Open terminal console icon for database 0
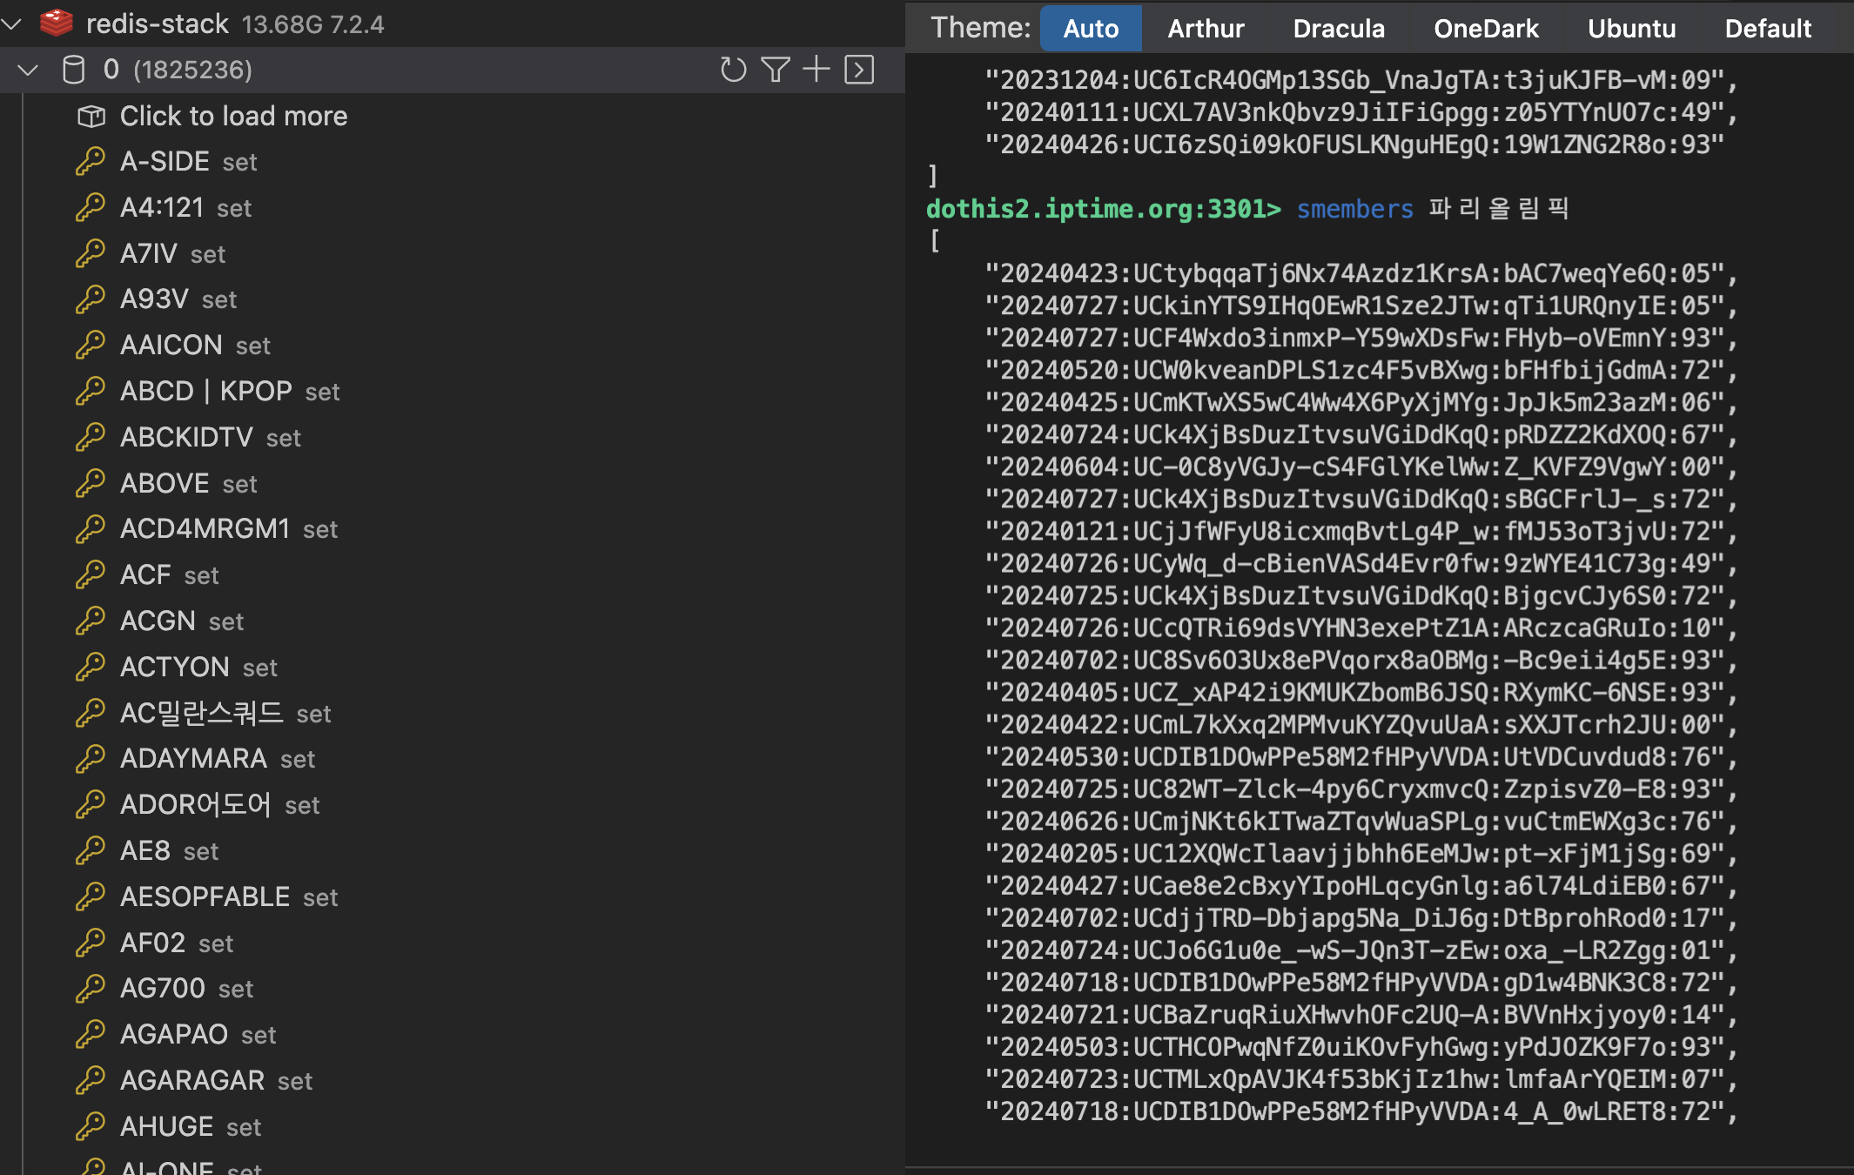Screen dimensions: 1854x1175 (x=859, y=70)
